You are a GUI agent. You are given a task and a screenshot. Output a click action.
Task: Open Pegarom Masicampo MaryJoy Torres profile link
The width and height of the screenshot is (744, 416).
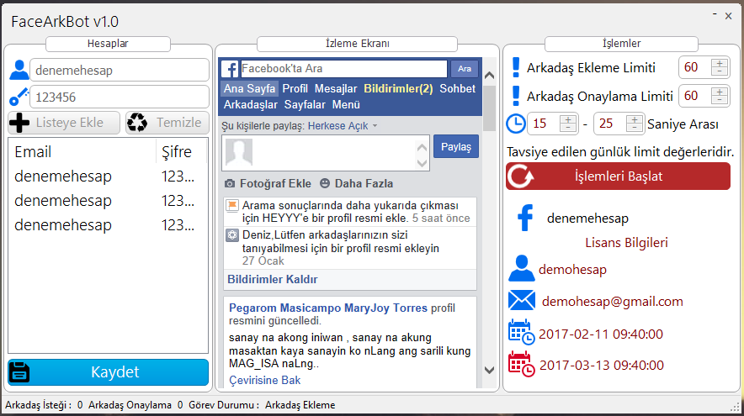[328, 308]
